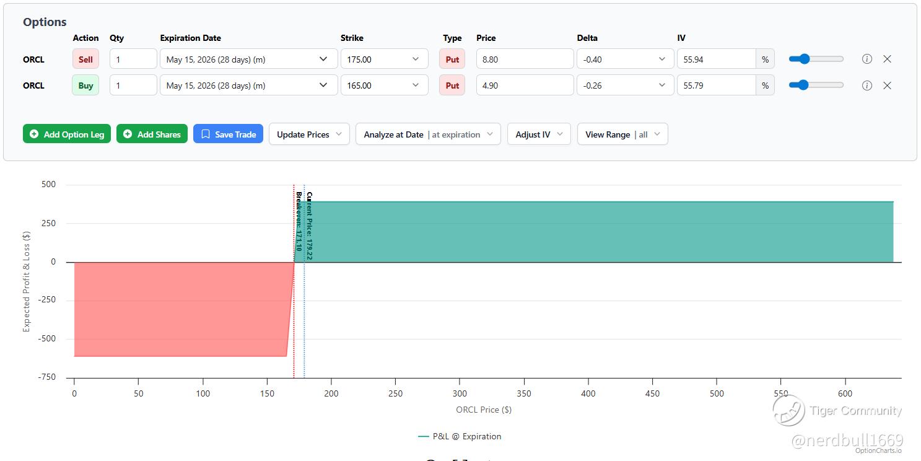Viewport: 921px width, 461px height.
Task: Open the View Range dropdown
Action: pyautogui.click(x=622, y=134)
